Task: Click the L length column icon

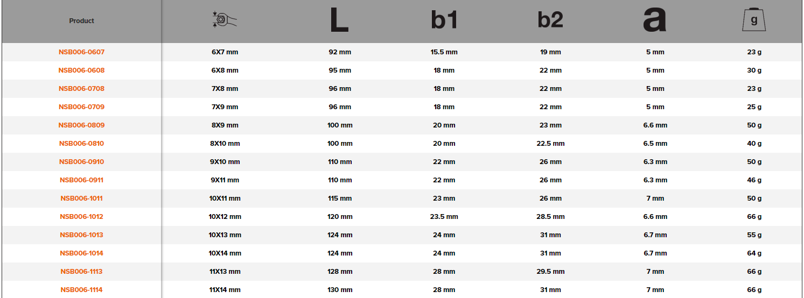Action: 339,20
